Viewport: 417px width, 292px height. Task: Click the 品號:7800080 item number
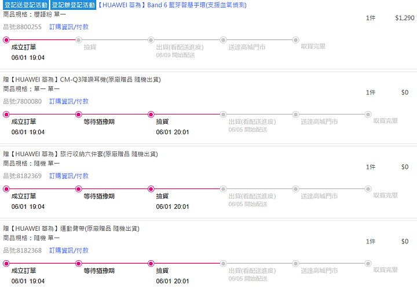[23, 102]
